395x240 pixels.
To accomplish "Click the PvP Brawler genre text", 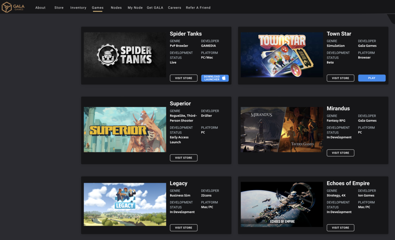I will tap(179, 46).
